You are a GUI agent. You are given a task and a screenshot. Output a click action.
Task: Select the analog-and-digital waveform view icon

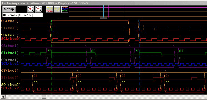(x=49, y=9)
